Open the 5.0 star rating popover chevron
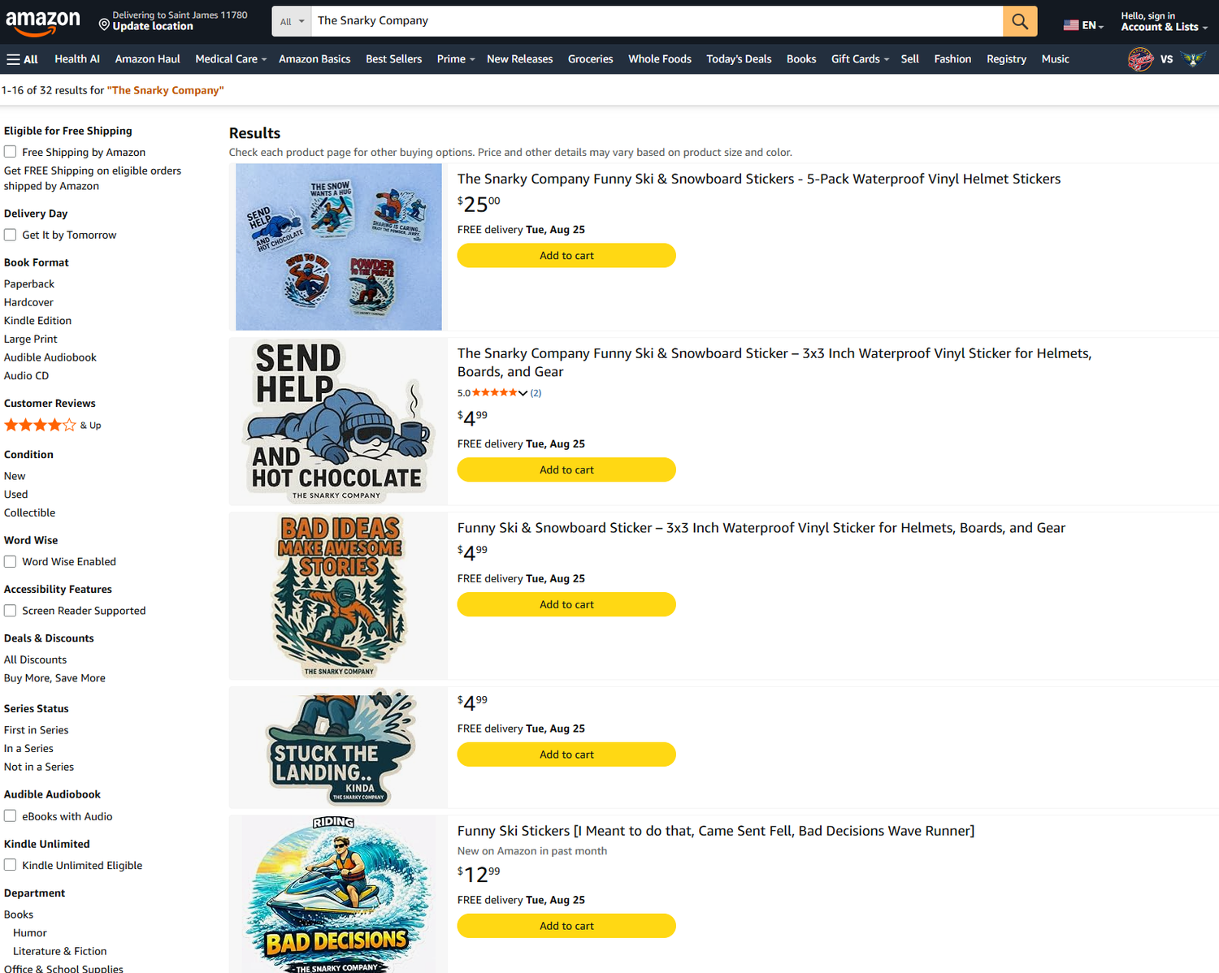1219x973 pixels. [523, 393]
